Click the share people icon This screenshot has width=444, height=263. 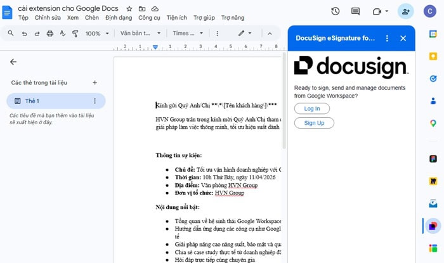(405, 11)
